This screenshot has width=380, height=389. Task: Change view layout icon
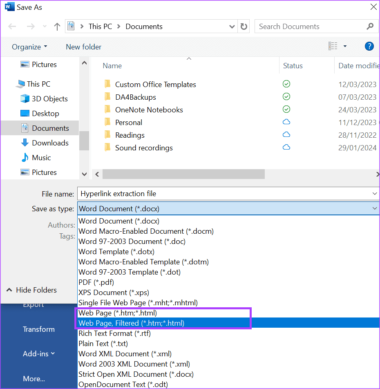333,46
